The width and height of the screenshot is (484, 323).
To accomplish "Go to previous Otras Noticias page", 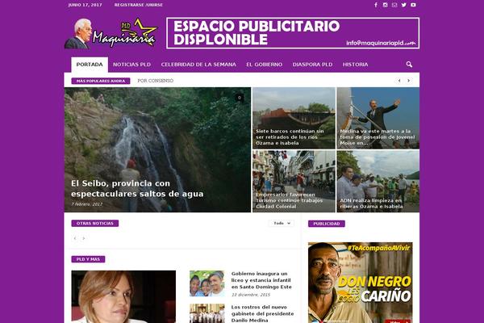I will (x=75, y=238).
